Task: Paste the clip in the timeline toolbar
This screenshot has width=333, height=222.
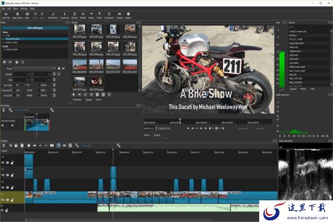Action: (22, 145)
